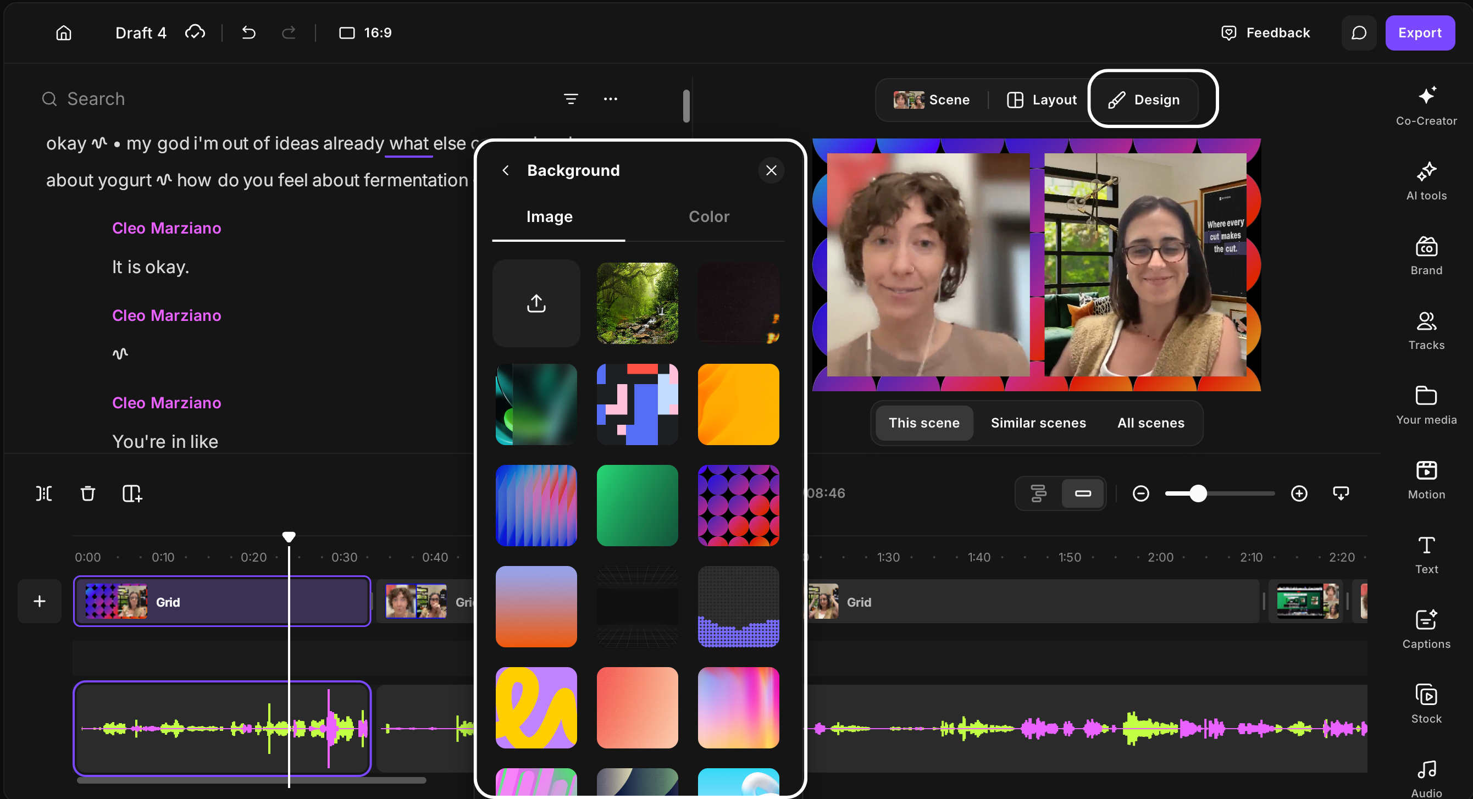Image resolution: width=1473 pixels, height=799 pixels.
Task: Open the Captions panel
Action: (1426, 629)
